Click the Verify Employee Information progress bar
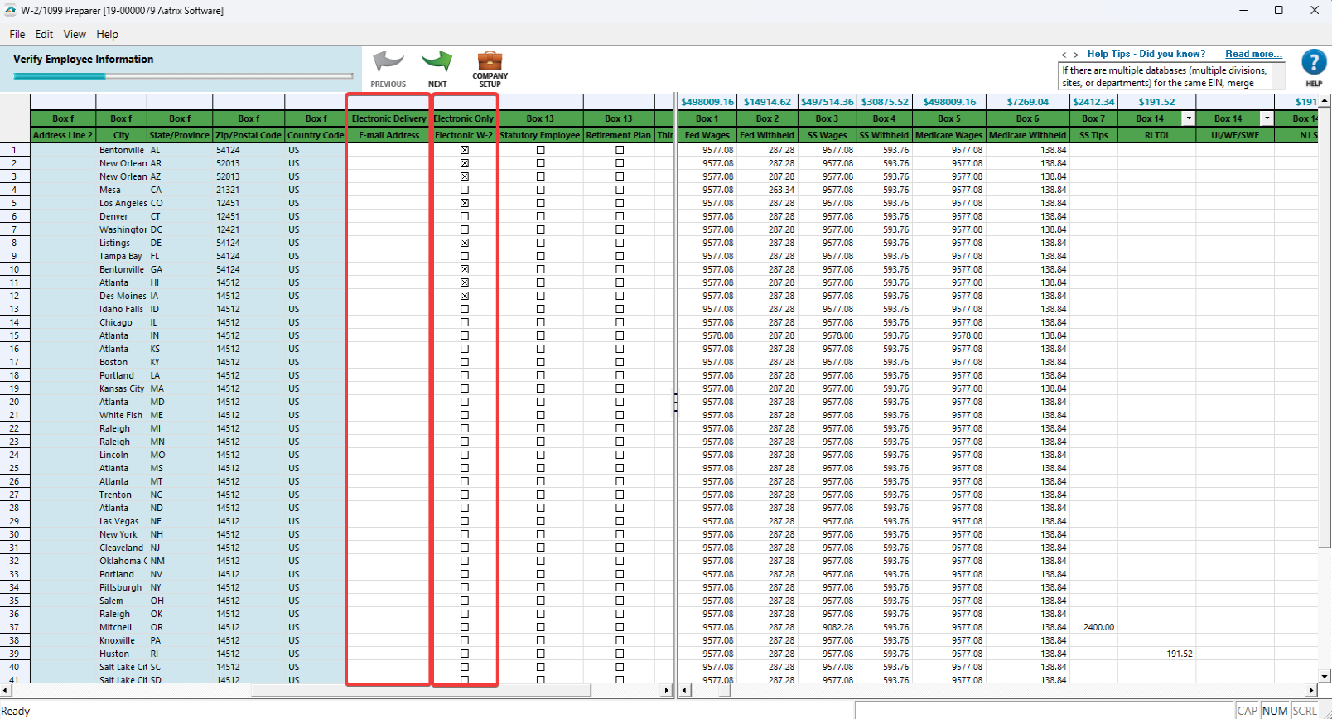The width and height of the screenshot is (1332, 719). pos(183,76)
